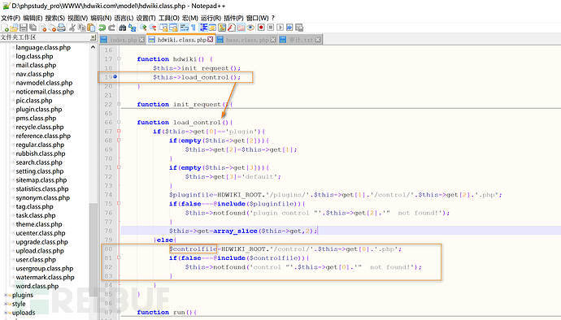Click the Save Recorded Macro icon
The image size is (561, 320).
(299, 28)
